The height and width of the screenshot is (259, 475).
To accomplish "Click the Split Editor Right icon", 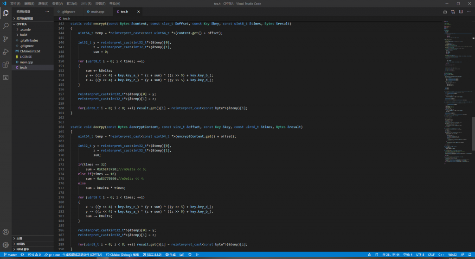I will click(460, 11).
